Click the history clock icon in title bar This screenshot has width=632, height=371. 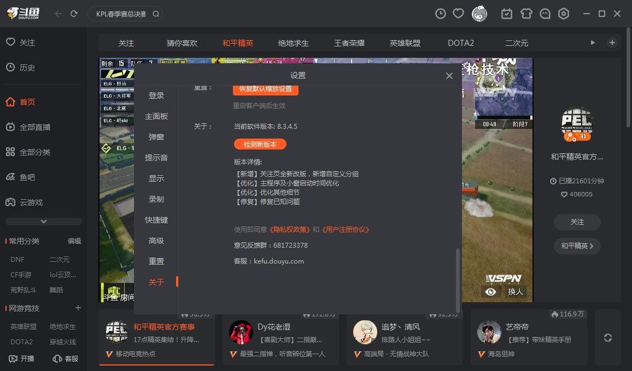coord(440,14)
